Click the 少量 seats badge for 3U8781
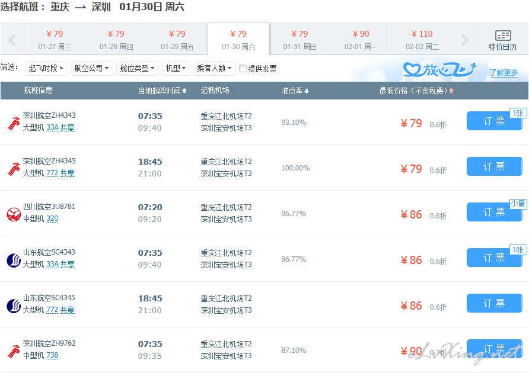This screenshot has width=529, height=373. click(518, 204)
